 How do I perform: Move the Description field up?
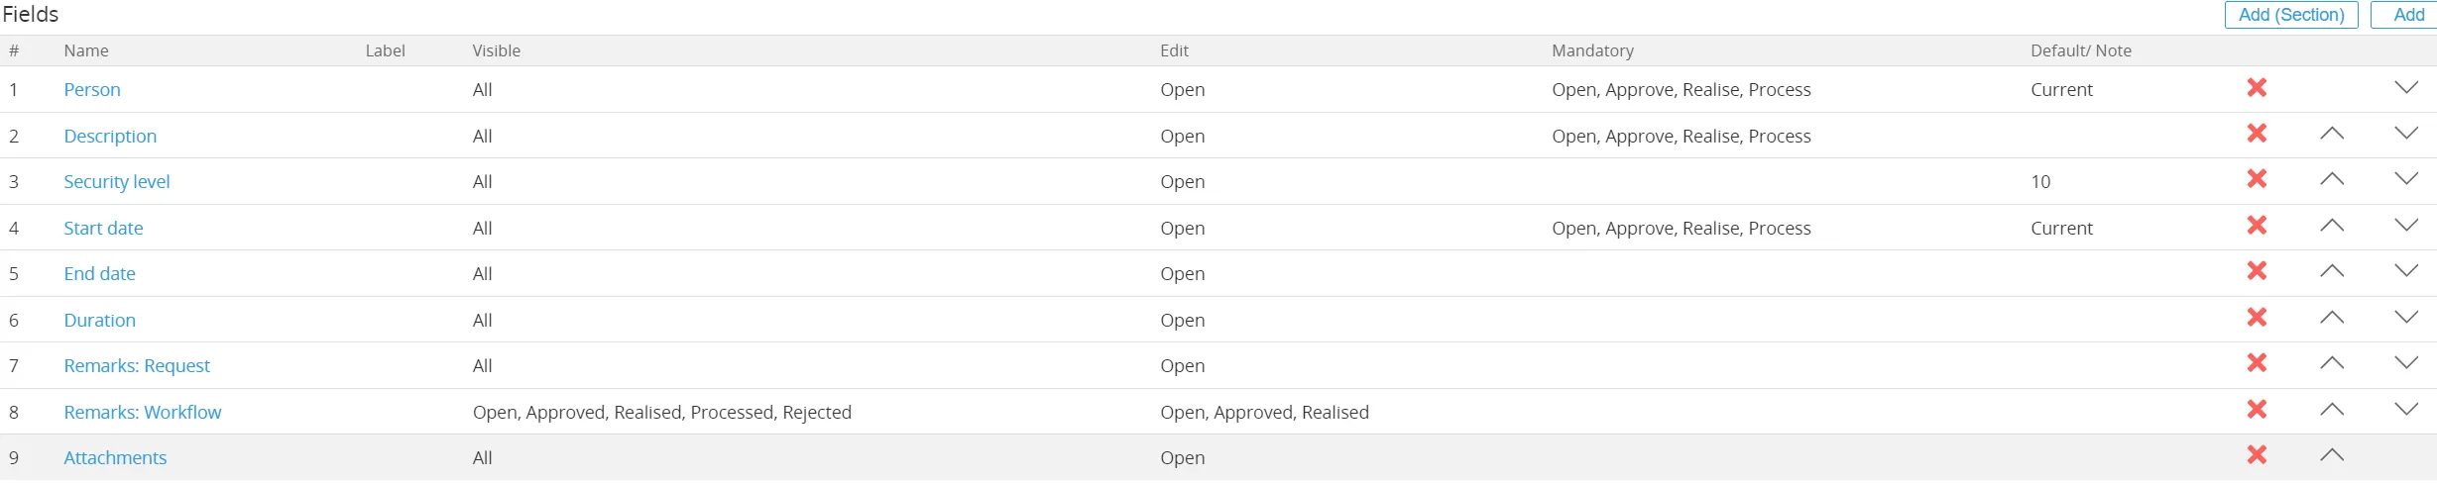pyautogui.click(x=2332, y=134)
